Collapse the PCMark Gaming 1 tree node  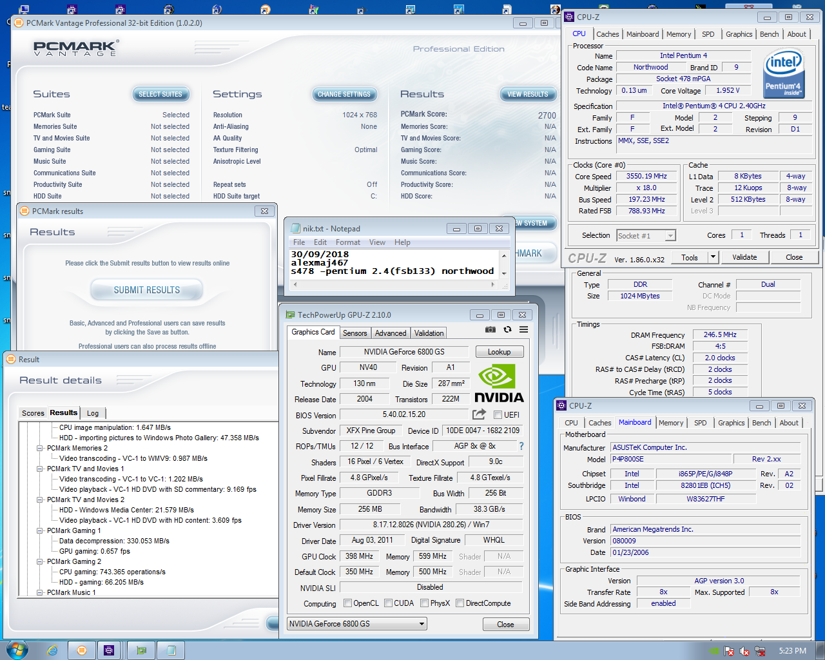pyautogui.click(x=40, y=530)
